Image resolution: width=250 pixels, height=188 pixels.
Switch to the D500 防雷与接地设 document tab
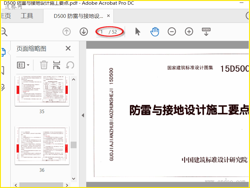78,16
